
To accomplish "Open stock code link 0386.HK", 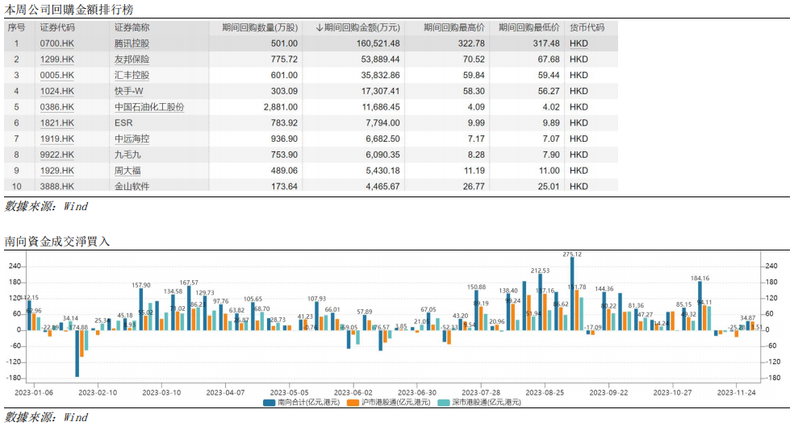I will coord(56,107).
